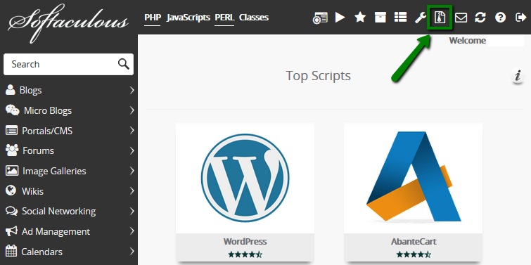Image resolution: width=531 pixels, height=265 pixels.
Task: Open the help question mark icon
Action: 500,18
